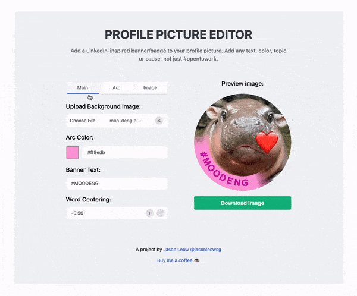This screenshot has height=296, width=357.
Task: Click the Choose File label
Action: 83,121
